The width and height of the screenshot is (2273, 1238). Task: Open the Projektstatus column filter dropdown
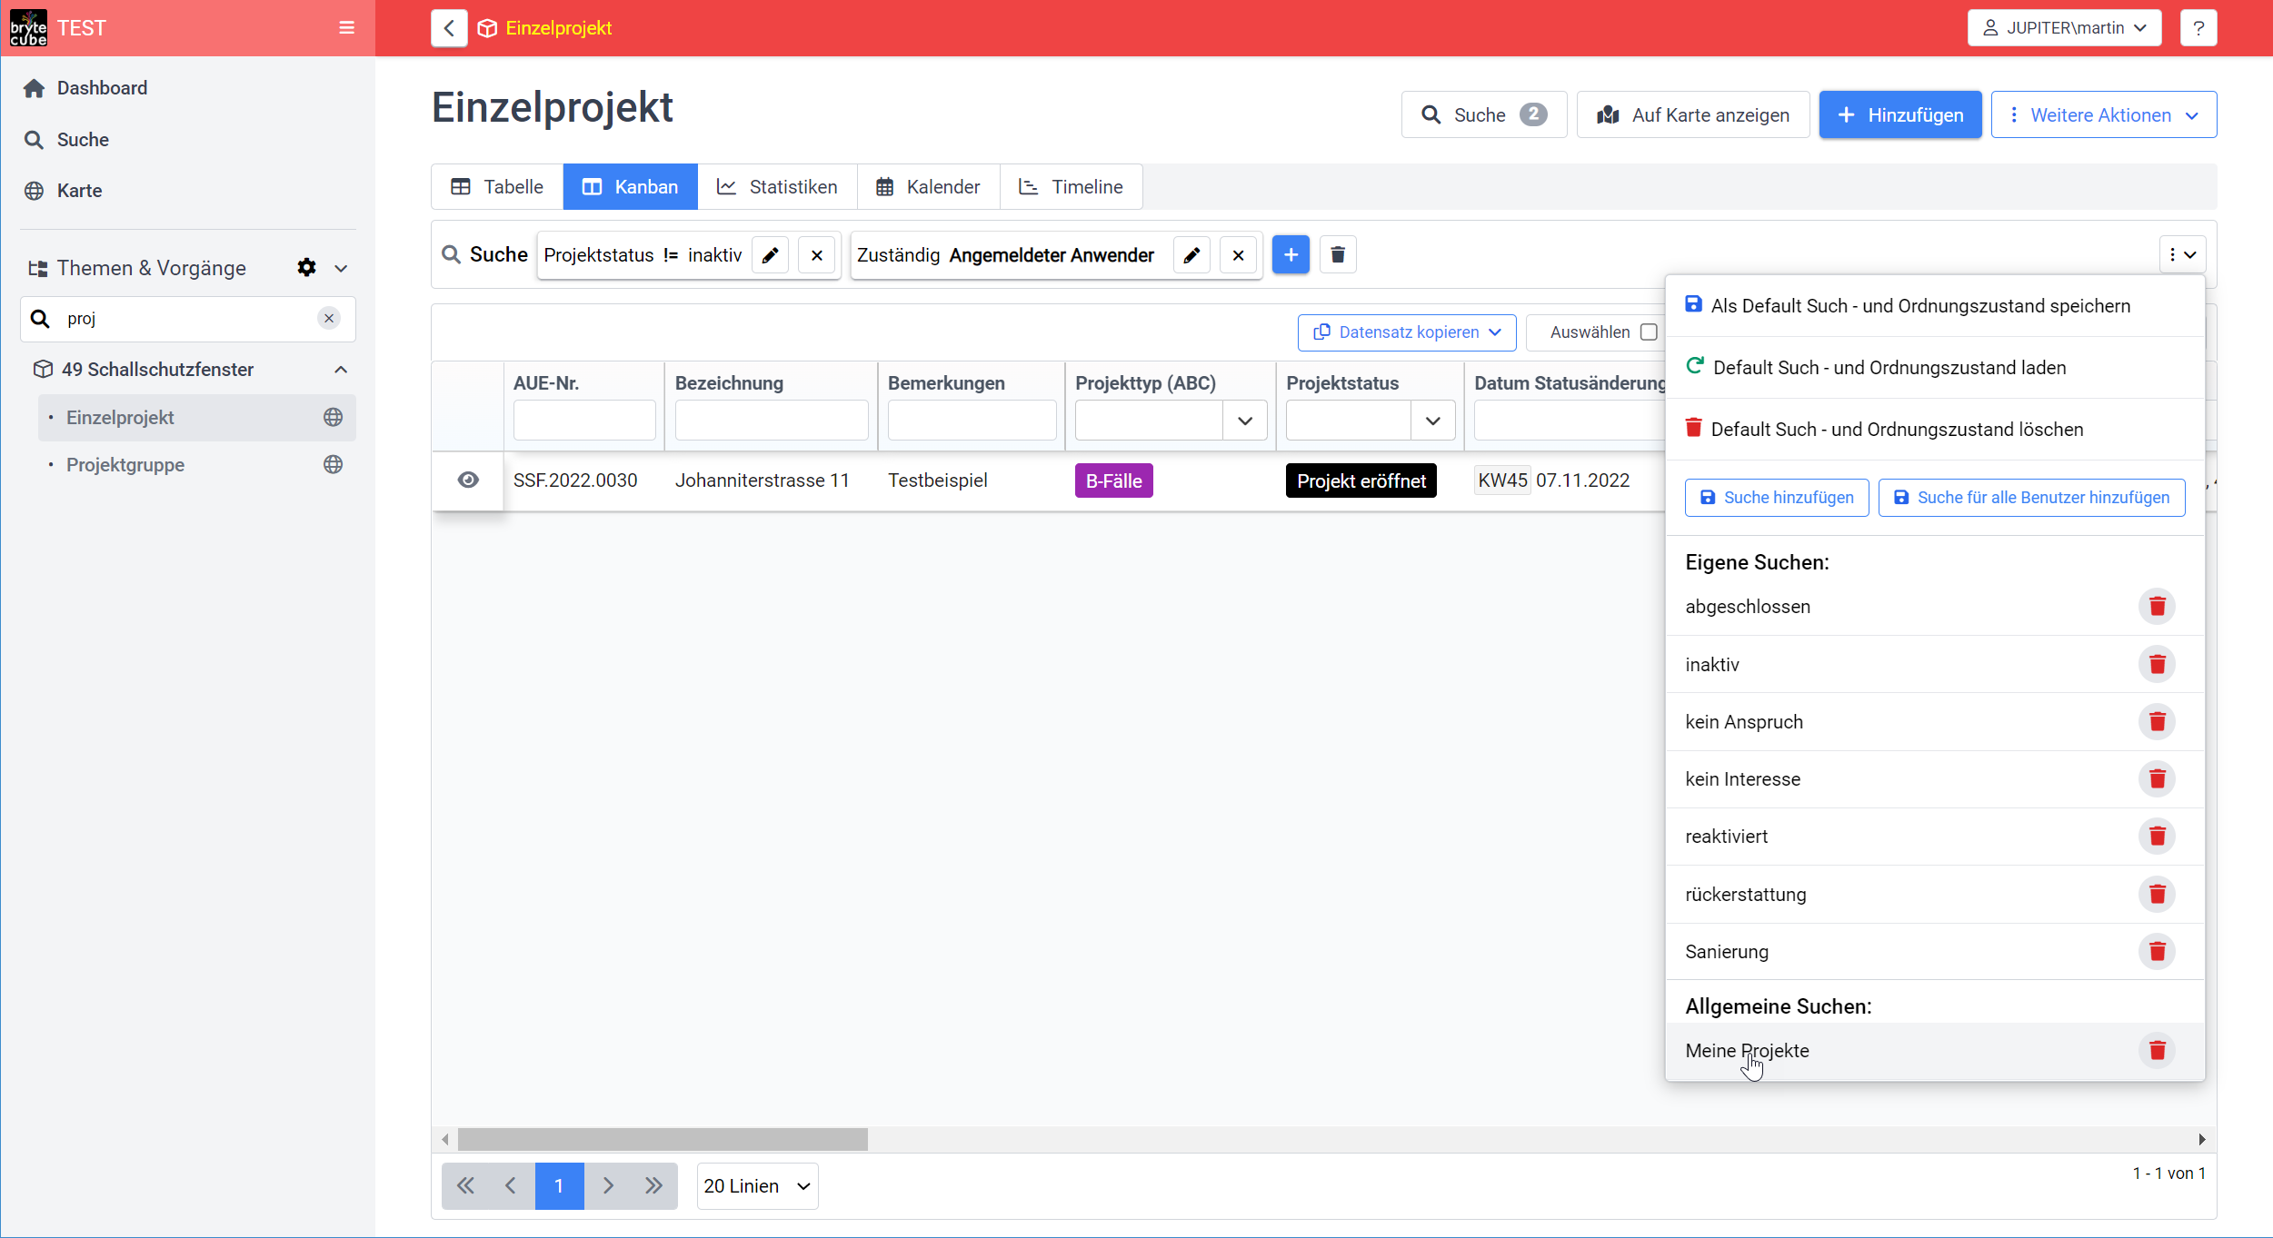[1433, 421]
